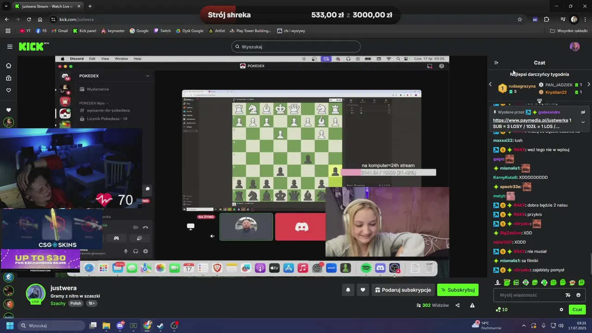This screenshot has height=333, width=592.
Task: Open paymedia.pl/justwerka link
Action: pos(530,120)
